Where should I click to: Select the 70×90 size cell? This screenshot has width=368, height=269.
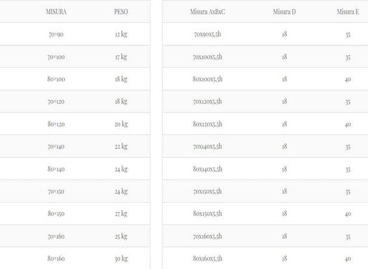[56, 34]
